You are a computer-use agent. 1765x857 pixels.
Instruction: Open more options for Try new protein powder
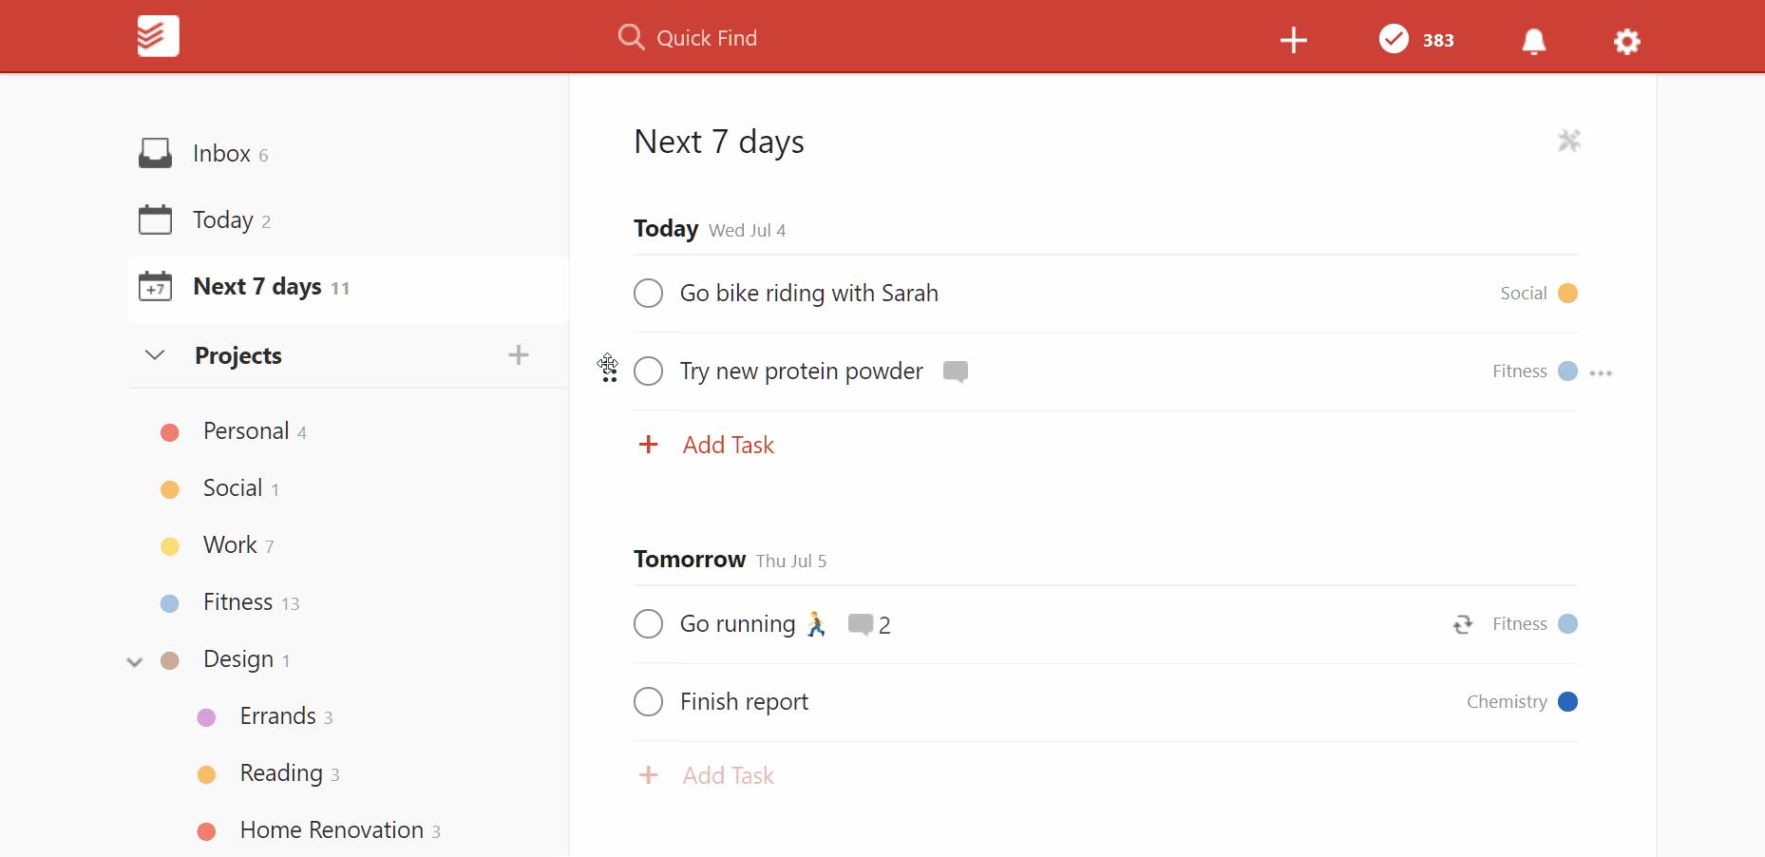[1601, 372]
